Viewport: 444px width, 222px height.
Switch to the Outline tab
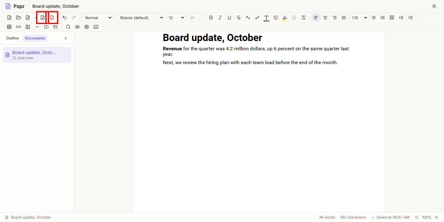[12, 38]
